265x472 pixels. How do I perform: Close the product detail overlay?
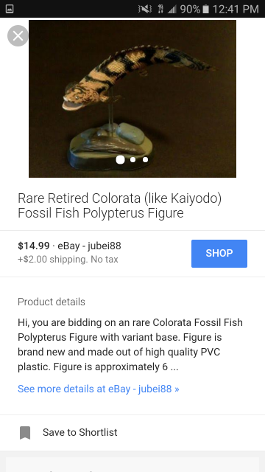pos(18,36)
